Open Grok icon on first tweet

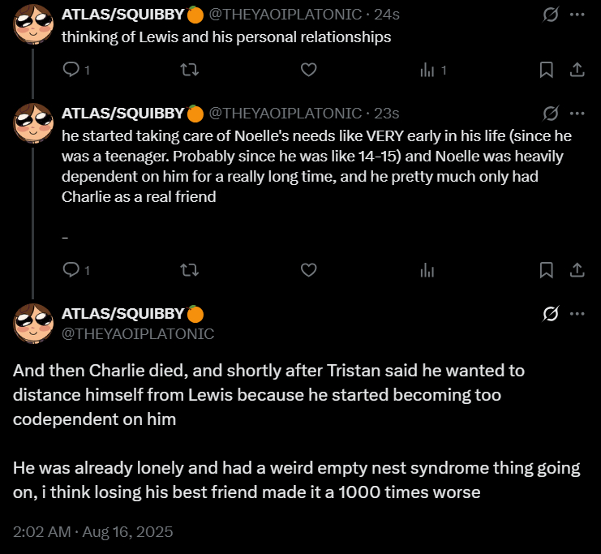point(550,15)
